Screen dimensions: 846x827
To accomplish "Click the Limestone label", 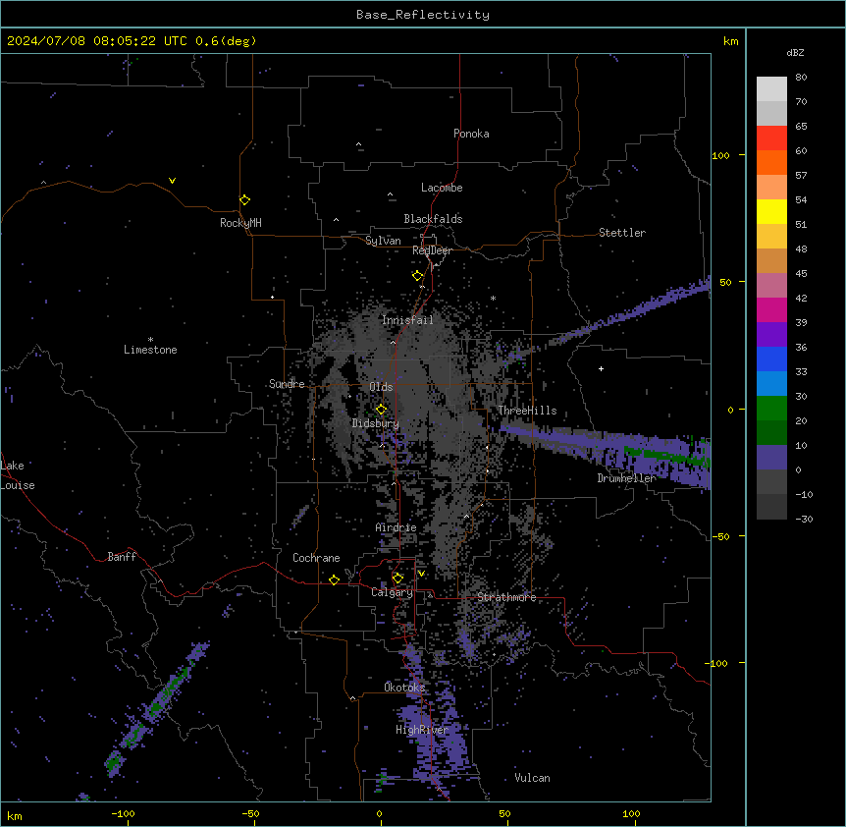I will point(150,350).
